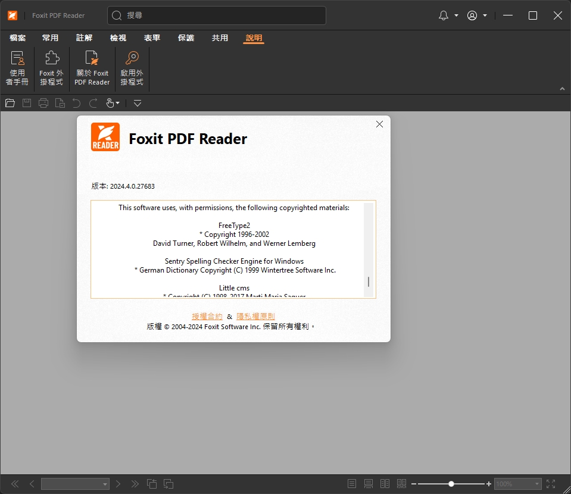Click the Little cms text
The width and height of the screenshot is (571, 494).
[x=234, y=288]
